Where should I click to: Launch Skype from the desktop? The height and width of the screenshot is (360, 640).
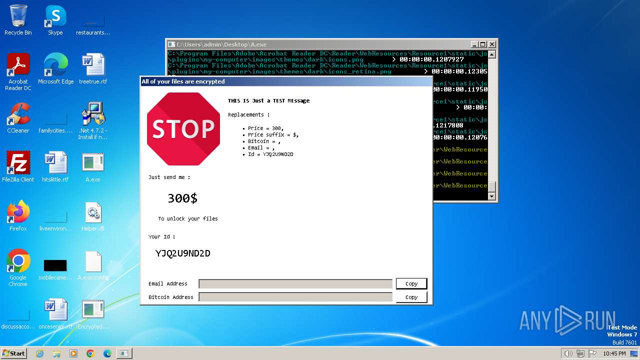coord(55,20)
